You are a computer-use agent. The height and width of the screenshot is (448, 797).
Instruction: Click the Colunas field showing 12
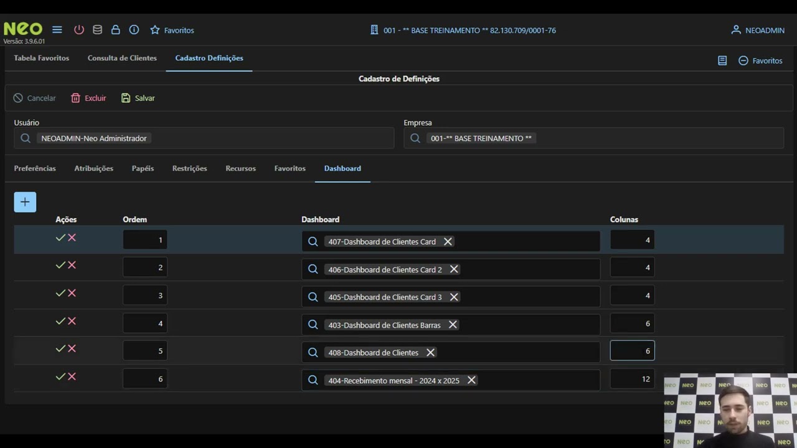(x=632, y=379)
